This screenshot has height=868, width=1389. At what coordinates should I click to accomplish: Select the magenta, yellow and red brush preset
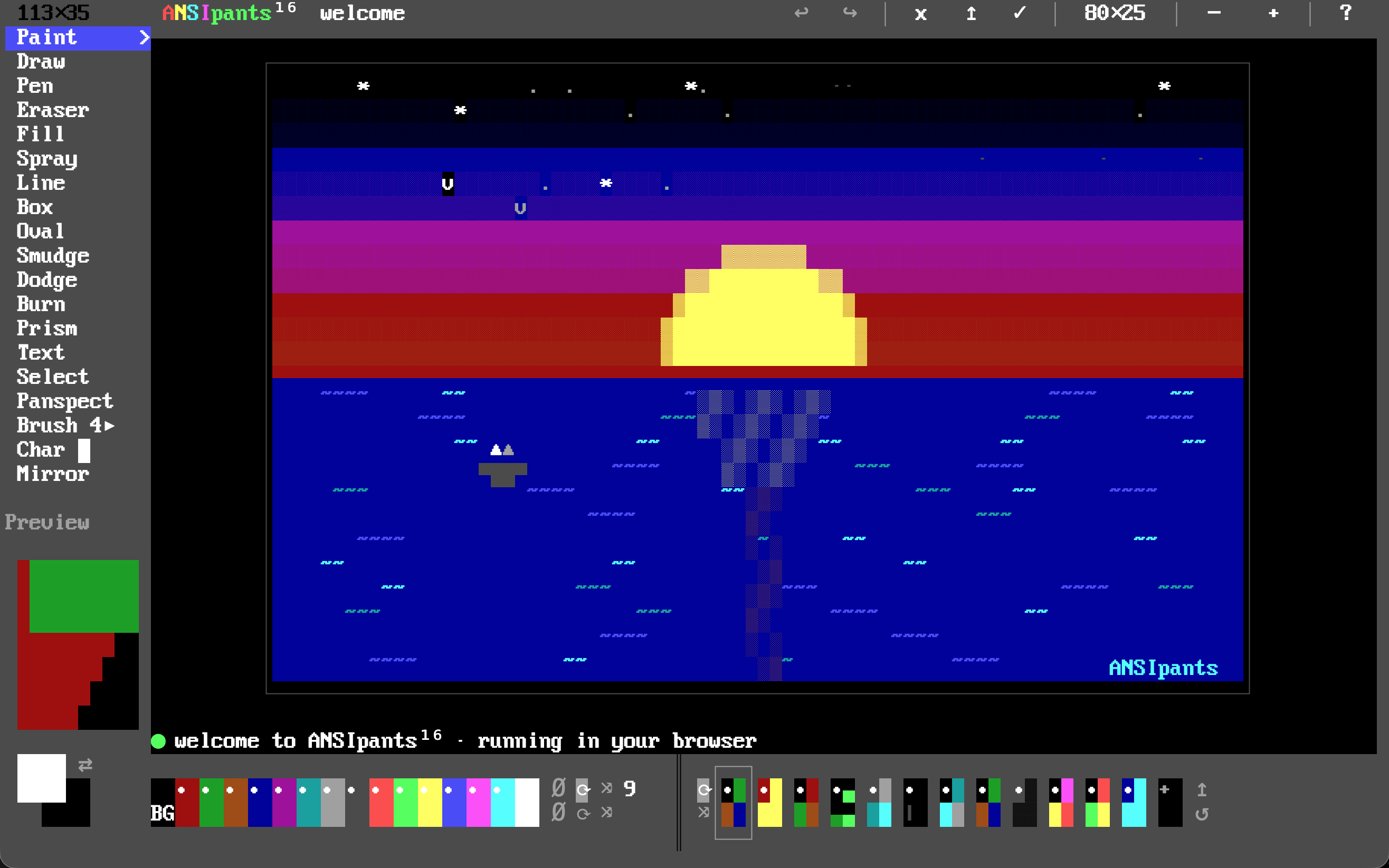click(x=1061, y=802)
